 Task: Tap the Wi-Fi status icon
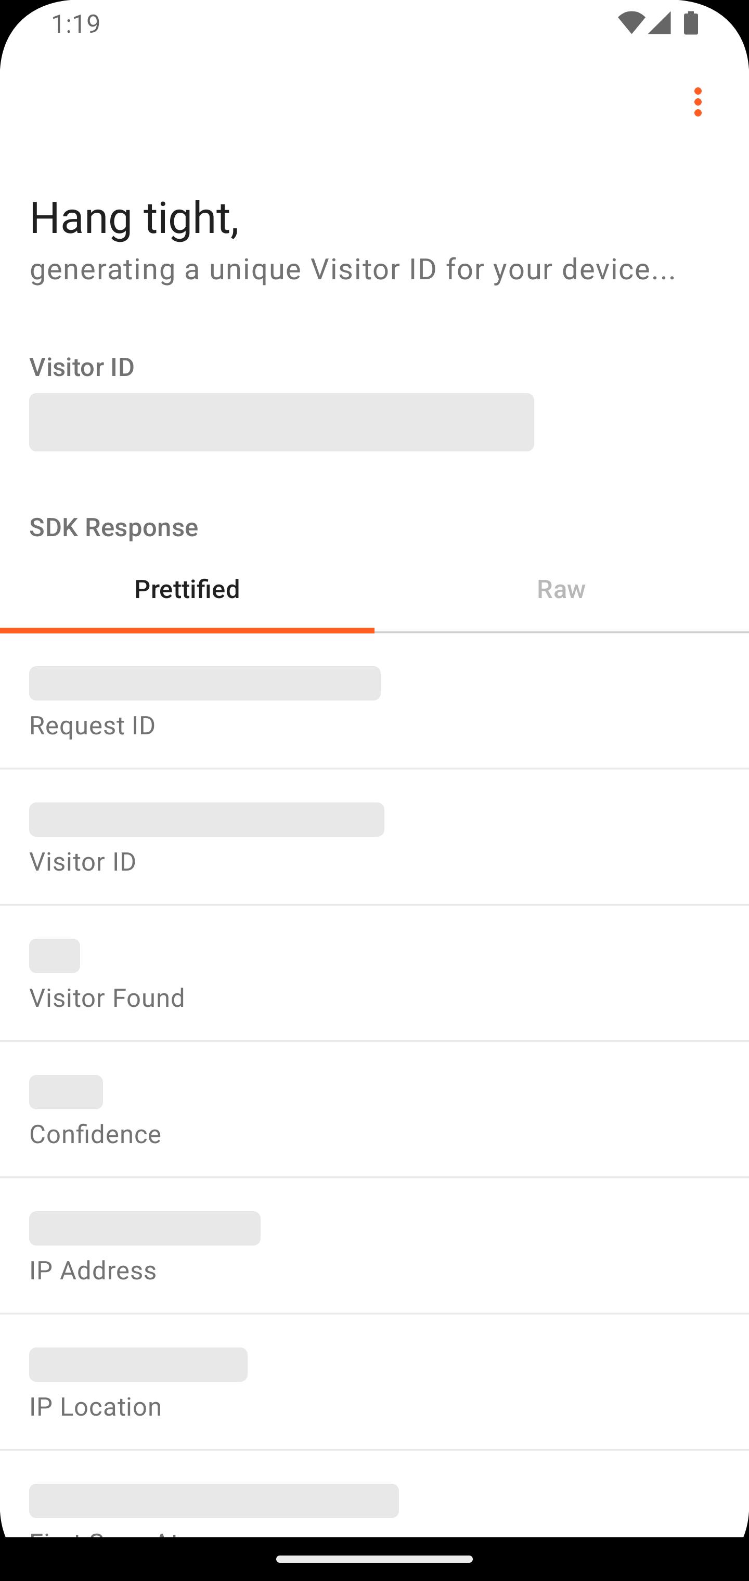(x=631, y=23)
